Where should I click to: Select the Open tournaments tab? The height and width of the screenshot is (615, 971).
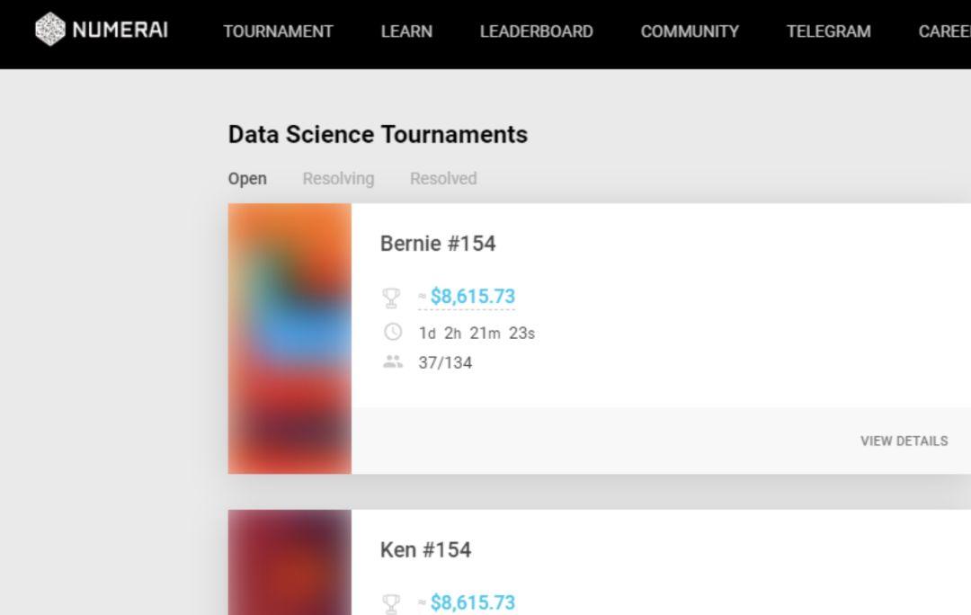[247, 179]
